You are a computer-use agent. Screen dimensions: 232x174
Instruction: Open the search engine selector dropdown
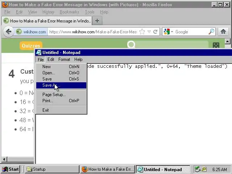[x=168, y=32]
